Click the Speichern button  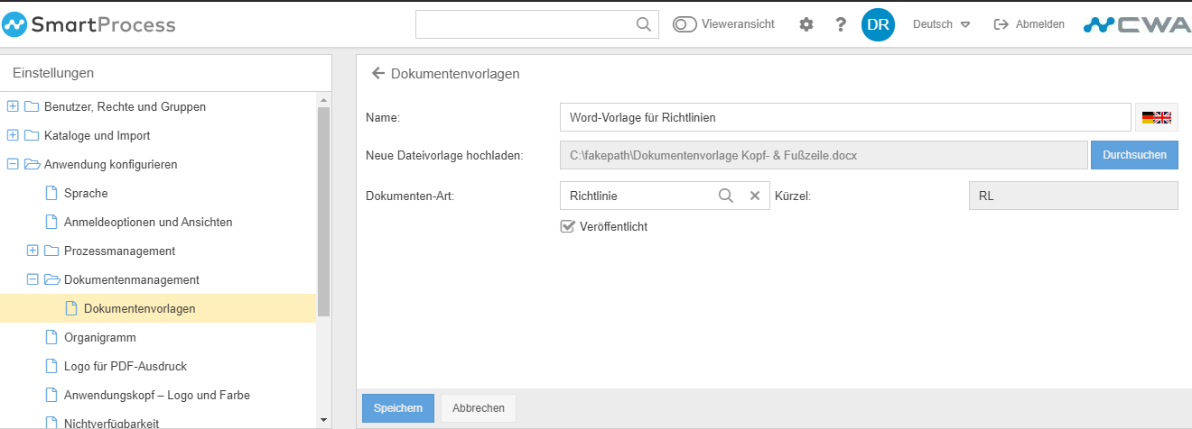tap(397, 408)
